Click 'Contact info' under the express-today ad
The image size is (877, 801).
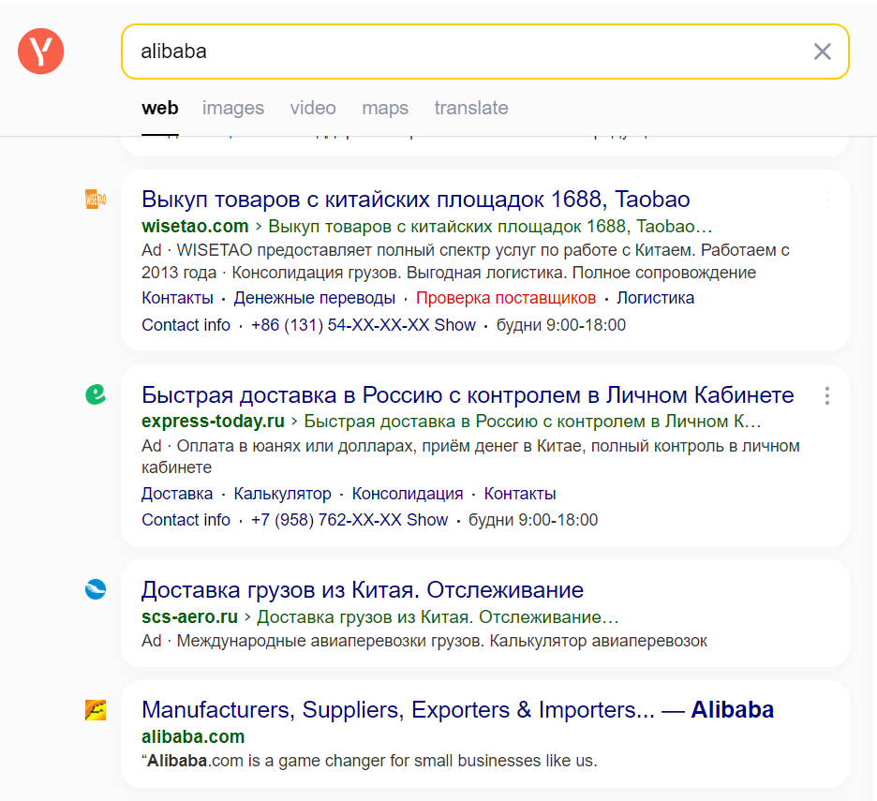click(x=186, y=520)
